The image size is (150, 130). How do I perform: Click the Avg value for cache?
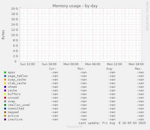coord(112,90)
